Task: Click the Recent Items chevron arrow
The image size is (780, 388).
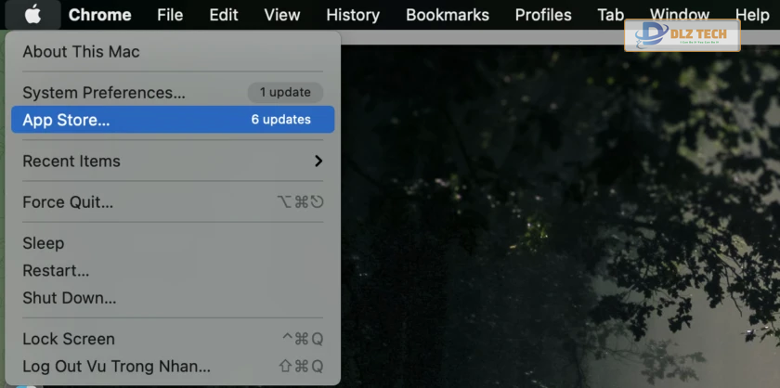Action: [x=318, y=162]
